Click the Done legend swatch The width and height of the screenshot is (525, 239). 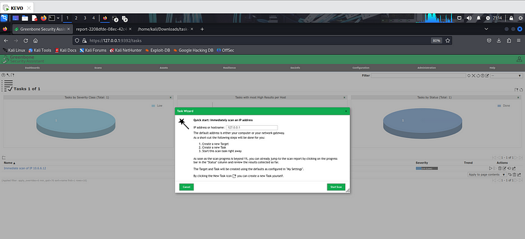pyautogui.click(x=499, y=105)
